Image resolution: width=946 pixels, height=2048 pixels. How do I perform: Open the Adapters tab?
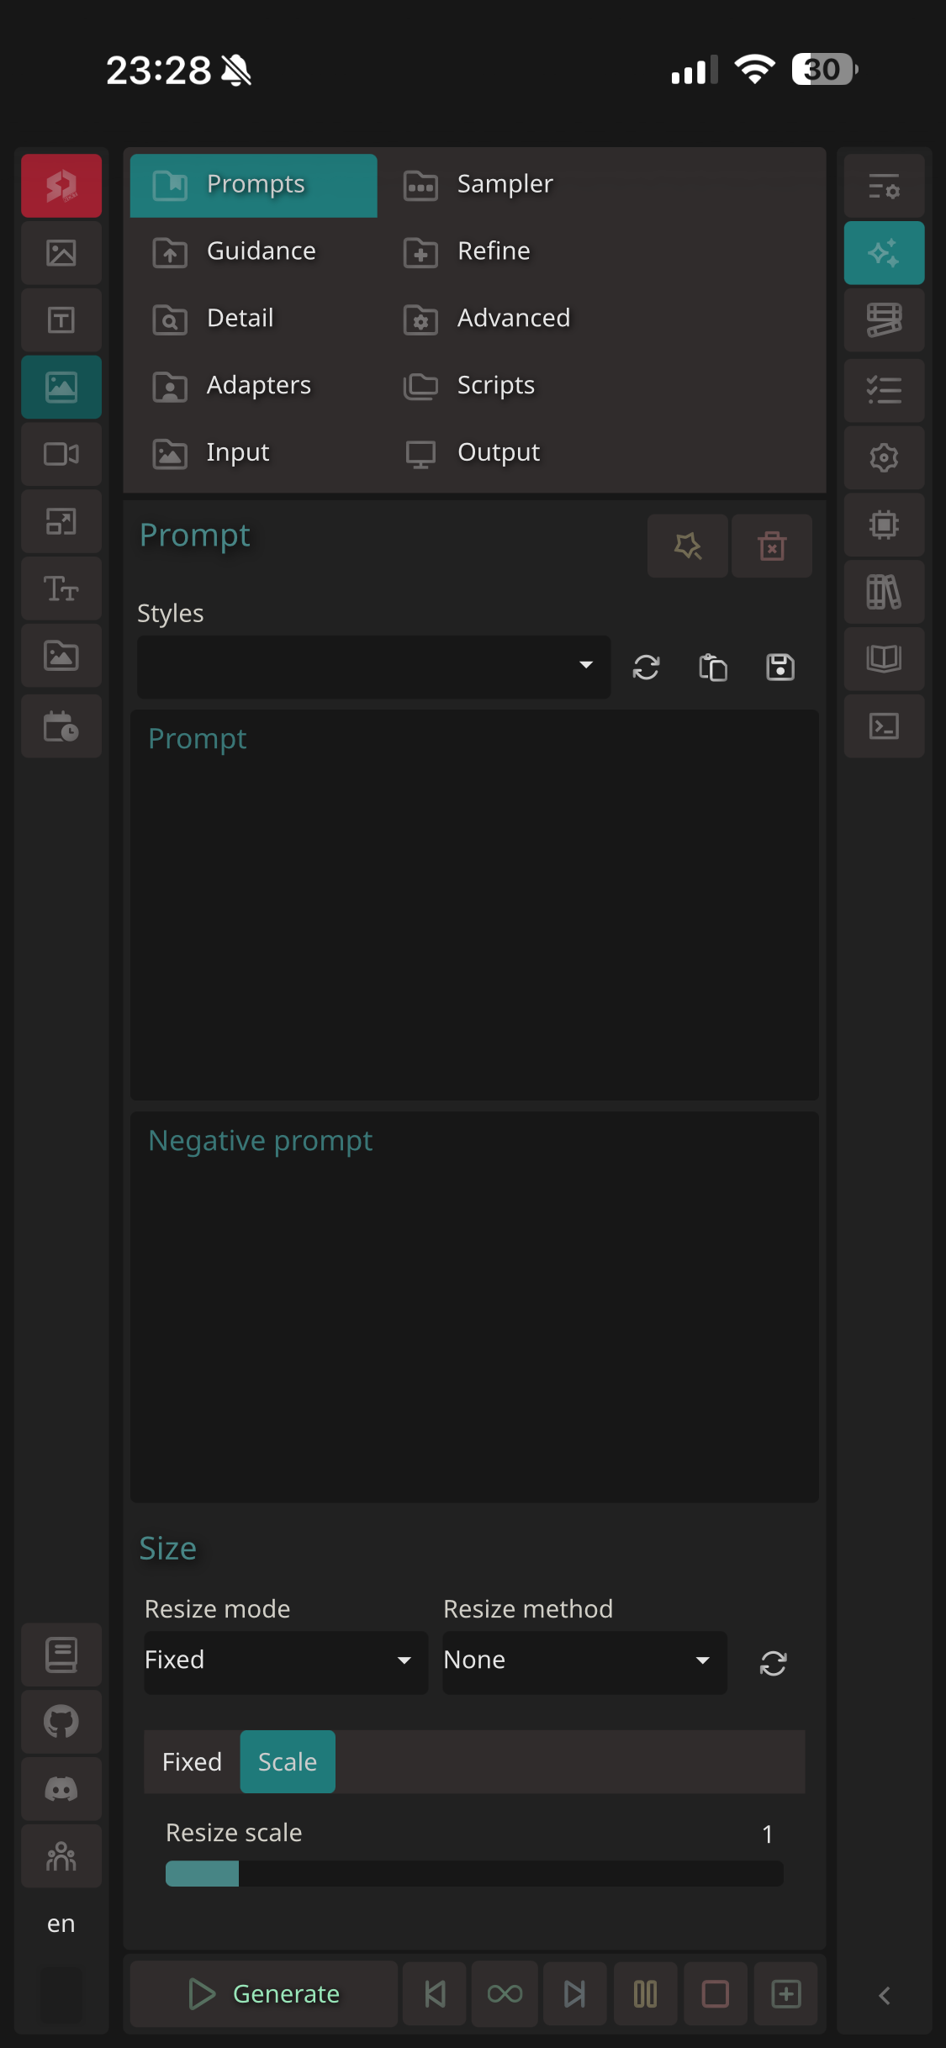[x=257, y=386]
